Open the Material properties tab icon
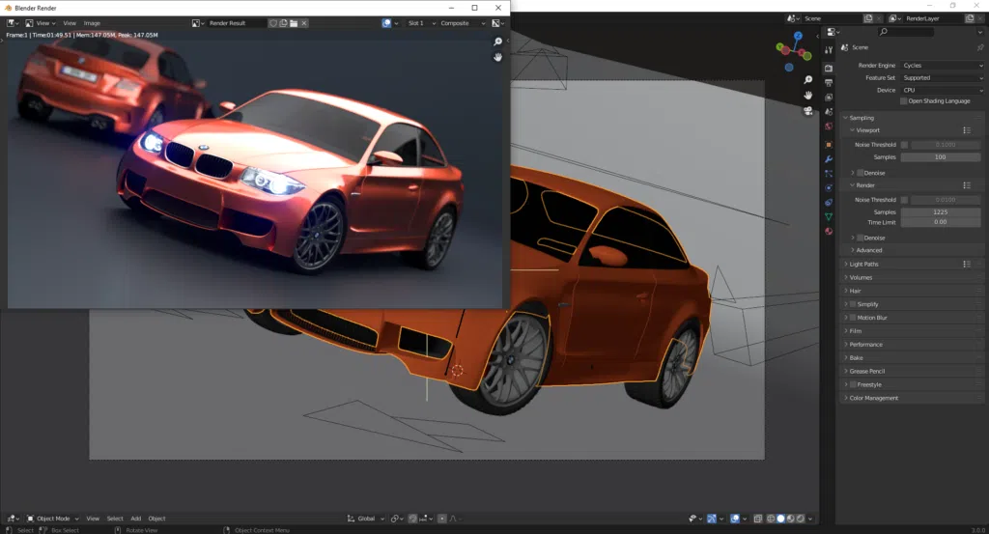Viewport: 989px width, 534px height. 829,231
